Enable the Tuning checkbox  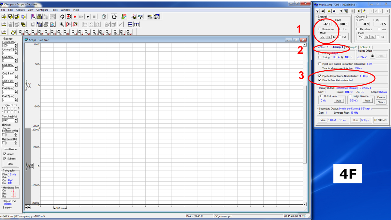pyautogui.click(x=320, y=57)
